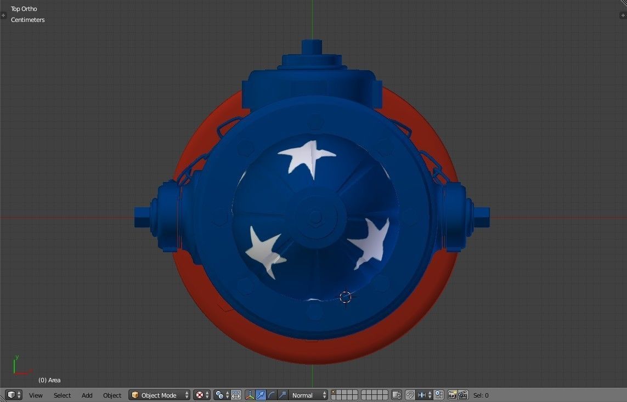Click the 'Centimeters' unit label
This screenshot has height=402, width=627.
(27, 20)
